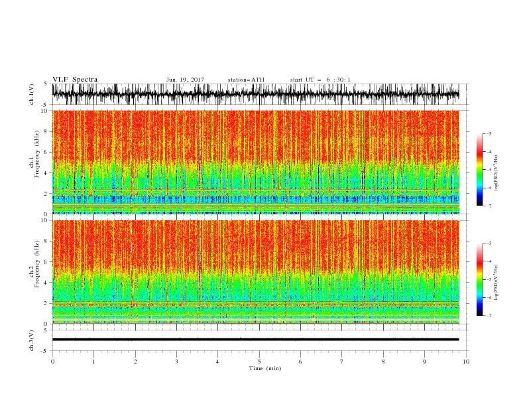Click the "4" kHz tick on ch.1 frequency axis
Image resolution: width=525 pixels, height=406 pixels.
46,173
